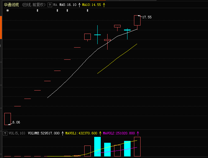Viewport: 208px width, 158px height.
Task: Click the MA10:14.55 value
Action: click(91, 5)
